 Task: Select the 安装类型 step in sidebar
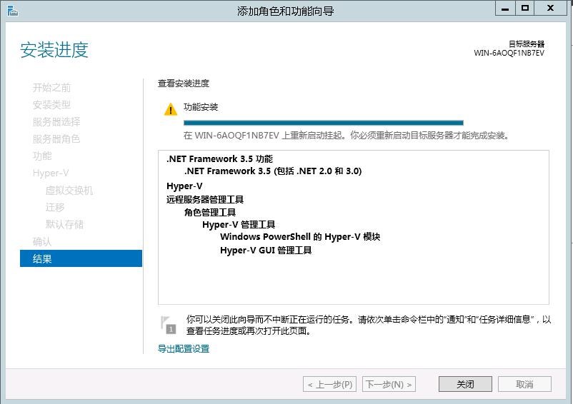(51, 105)
